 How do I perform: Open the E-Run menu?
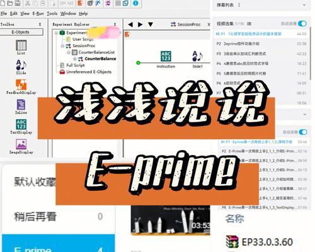38,14
